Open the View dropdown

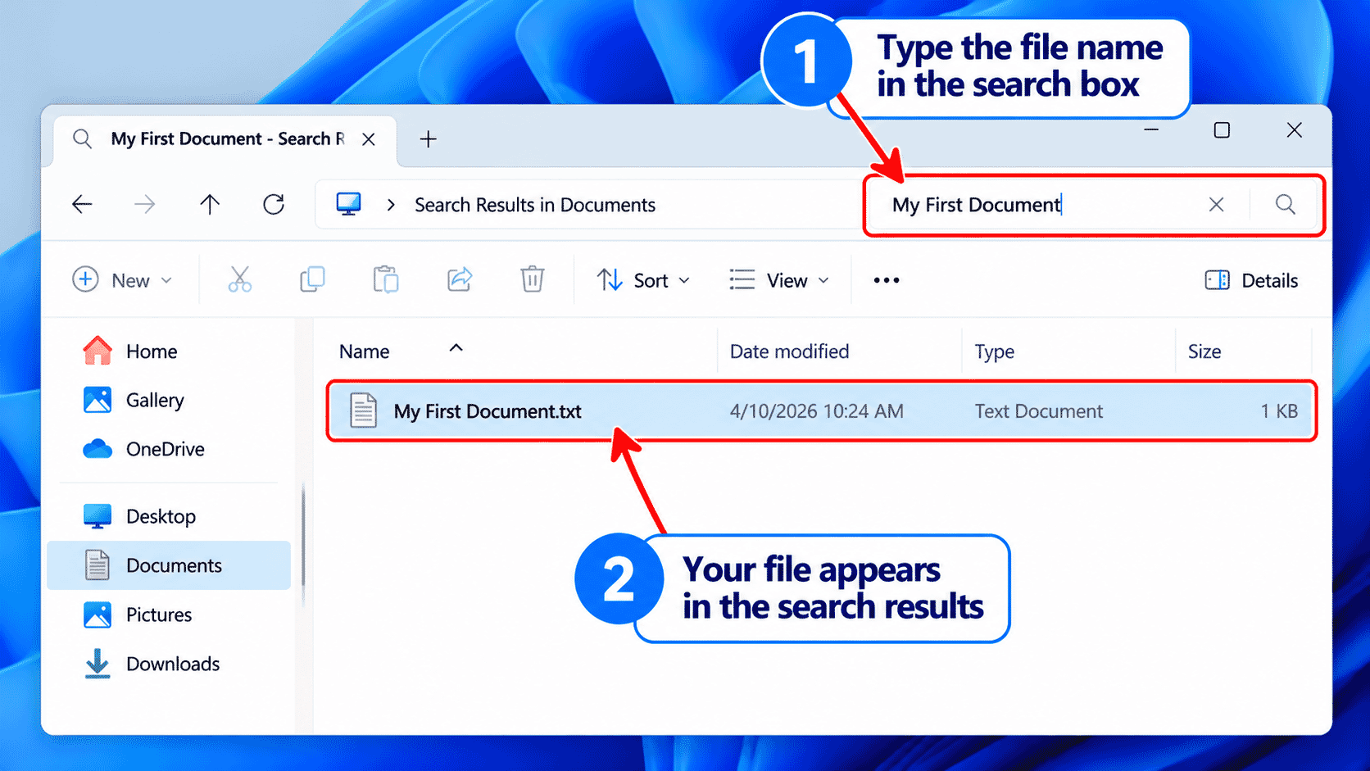pos(779,280)
